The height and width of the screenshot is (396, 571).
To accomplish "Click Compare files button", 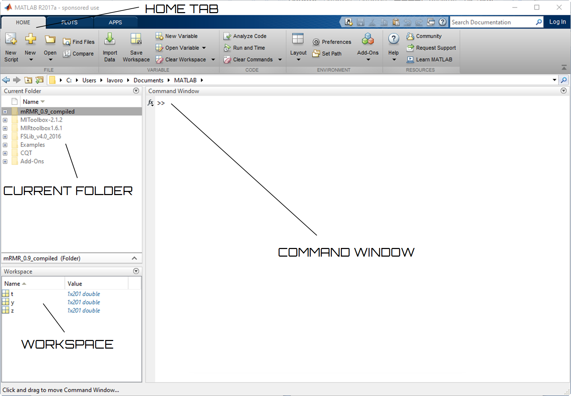I will click(x=79, y=54).
